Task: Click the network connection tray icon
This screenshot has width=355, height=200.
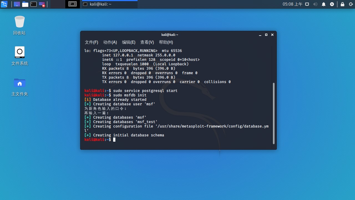Action: [x=307, y=4]
